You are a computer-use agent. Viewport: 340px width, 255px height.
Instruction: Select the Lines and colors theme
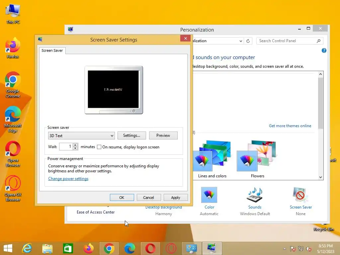pos(212,159)
